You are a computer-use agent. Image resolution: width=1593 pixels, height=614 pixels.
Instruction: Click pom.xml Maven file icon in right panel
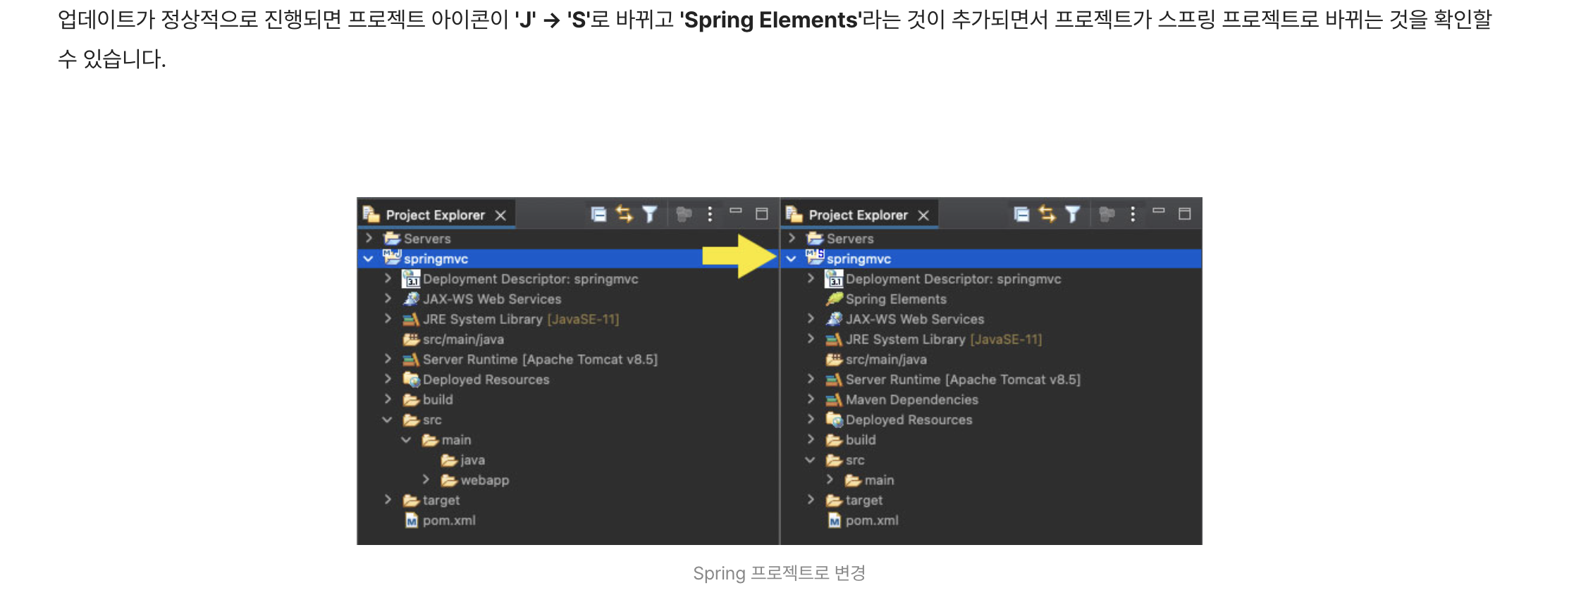835,521
